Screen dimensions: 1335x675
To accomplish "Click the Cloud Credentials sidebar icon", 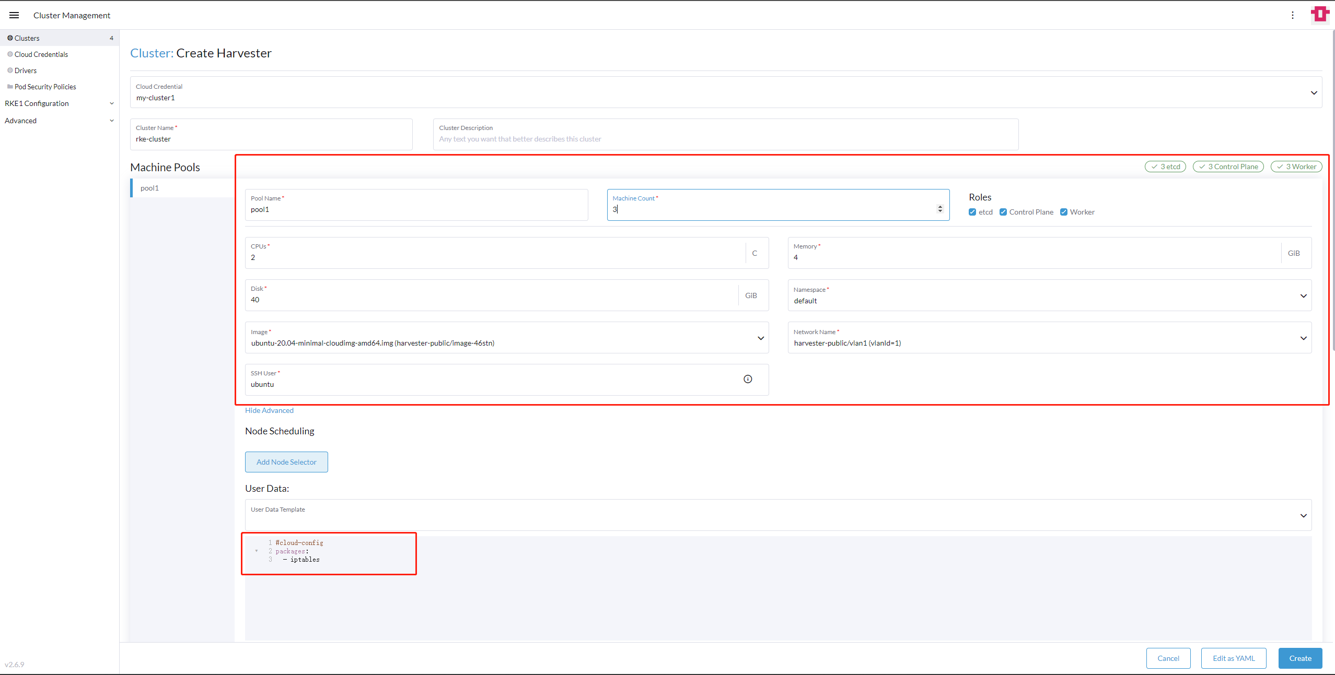I will point(10,54).
